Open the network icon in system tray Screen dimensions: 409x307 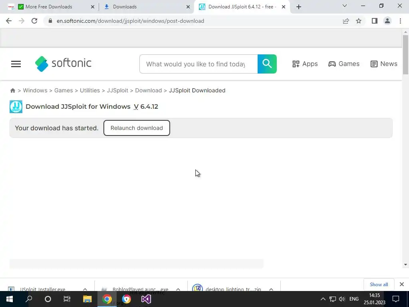333,299
